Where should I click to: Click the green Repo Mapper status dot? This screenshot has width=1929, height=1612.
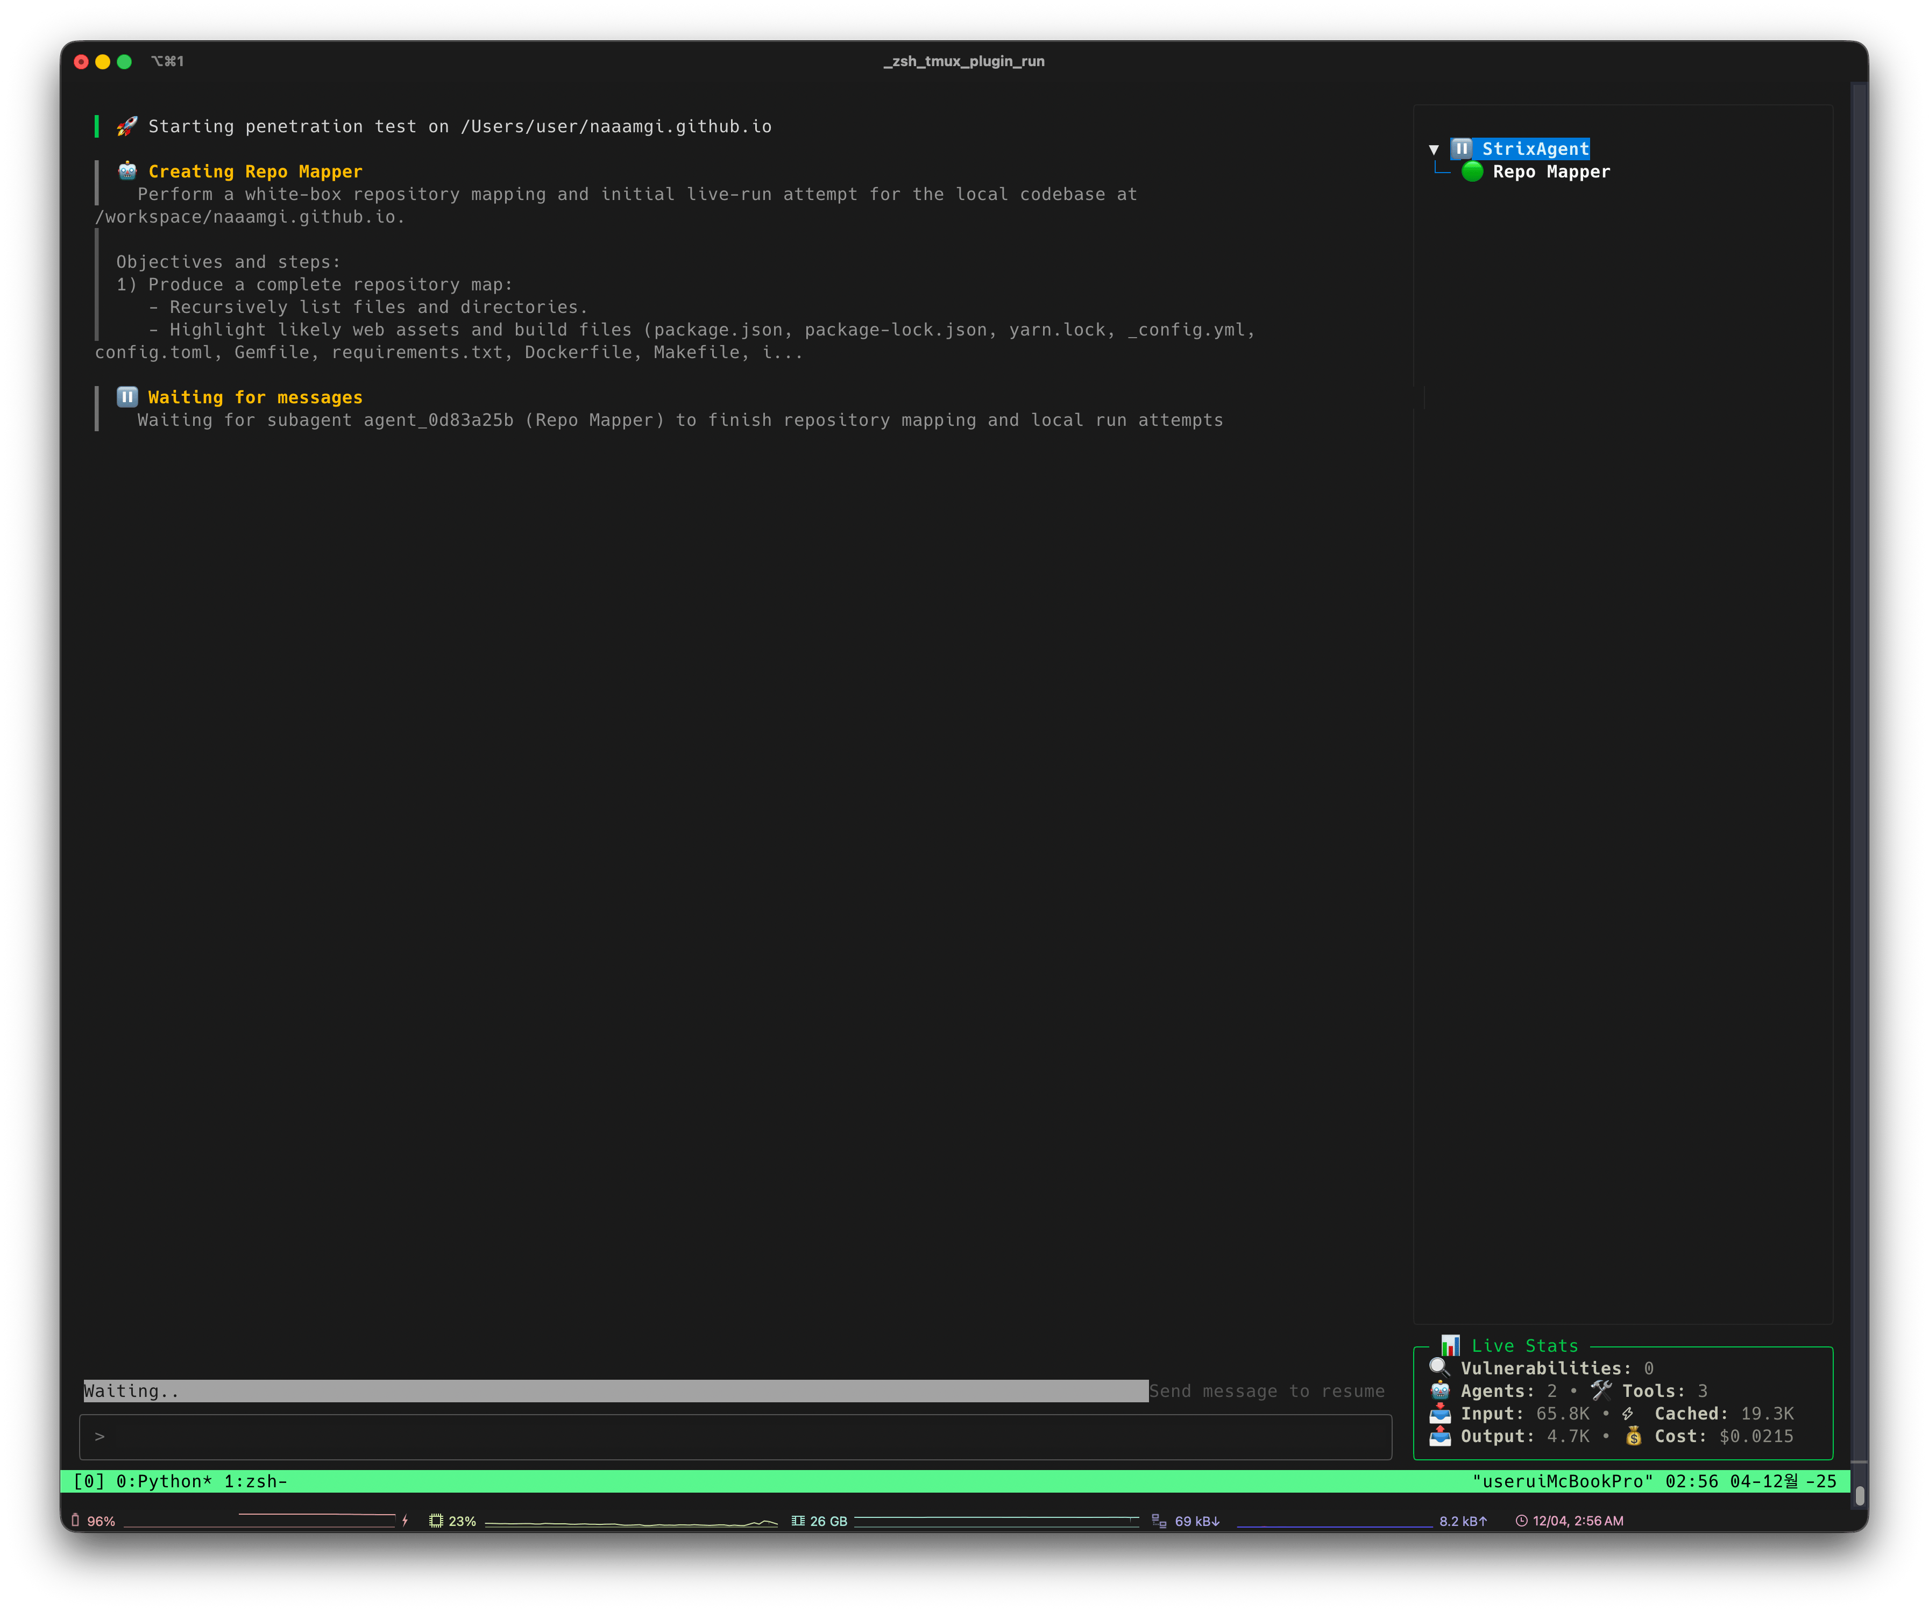[x=1472, y=172]
